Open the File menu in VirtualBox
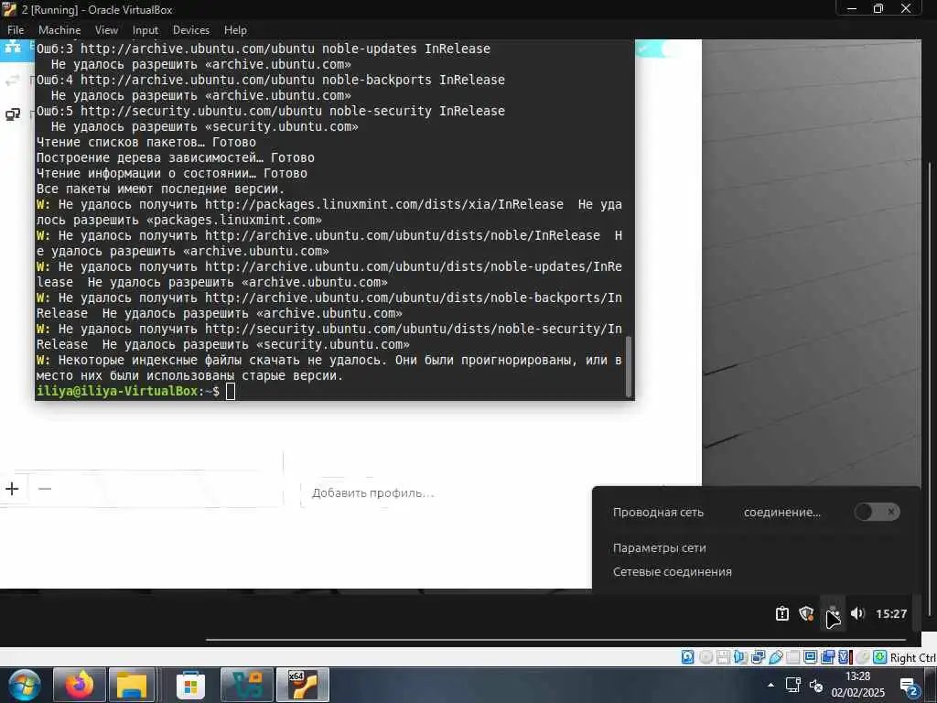 point(16,30)
